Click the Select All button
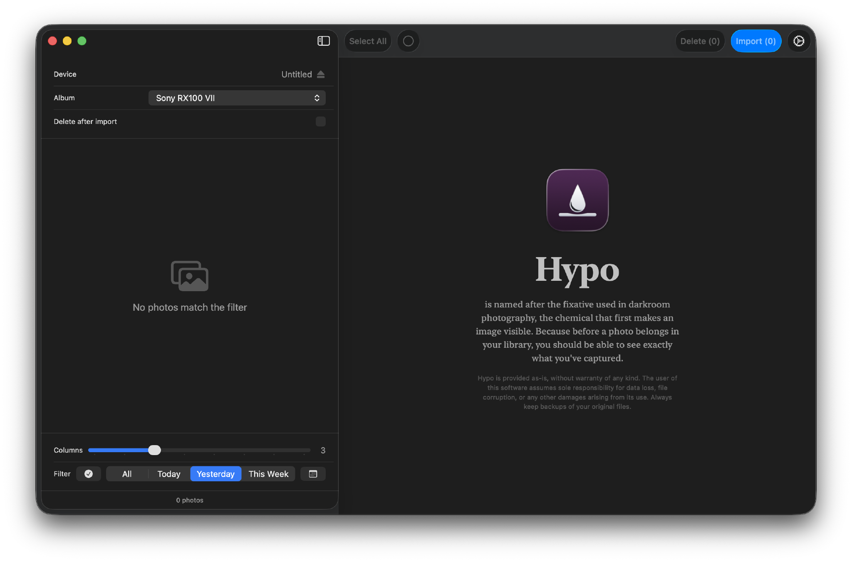The image size is (852, 562). (368, 41)
